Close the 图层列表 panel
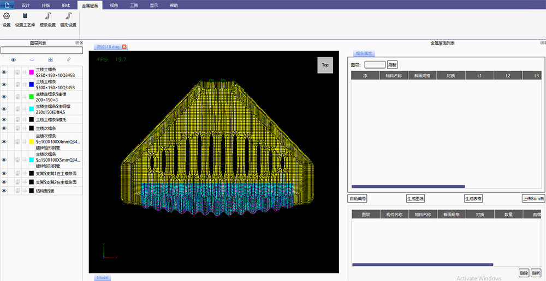This screenshot has height=281, width=546. (x=81, y=42)
